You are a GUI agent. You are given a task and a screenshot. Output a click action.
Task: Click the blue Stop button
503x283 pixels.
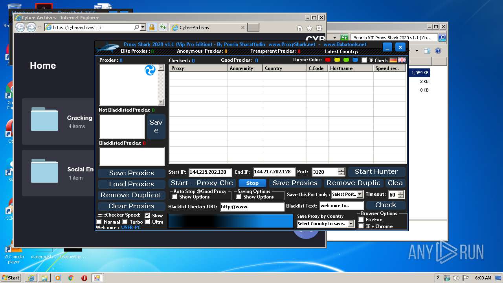tap(252, 183)
